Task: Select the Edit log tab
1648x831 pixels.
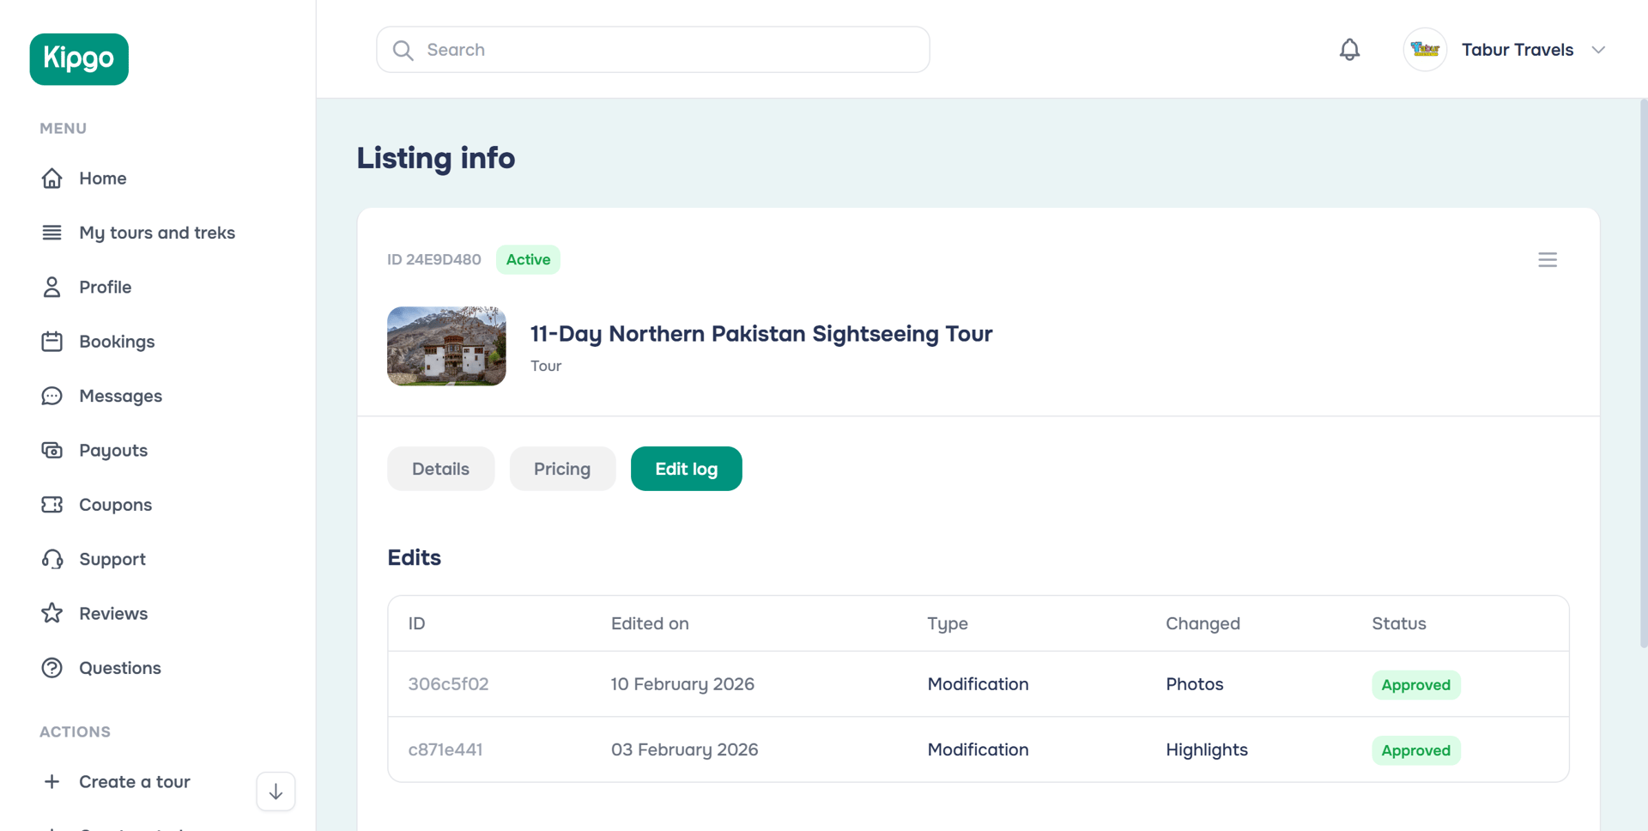Action: pos(686,469)
